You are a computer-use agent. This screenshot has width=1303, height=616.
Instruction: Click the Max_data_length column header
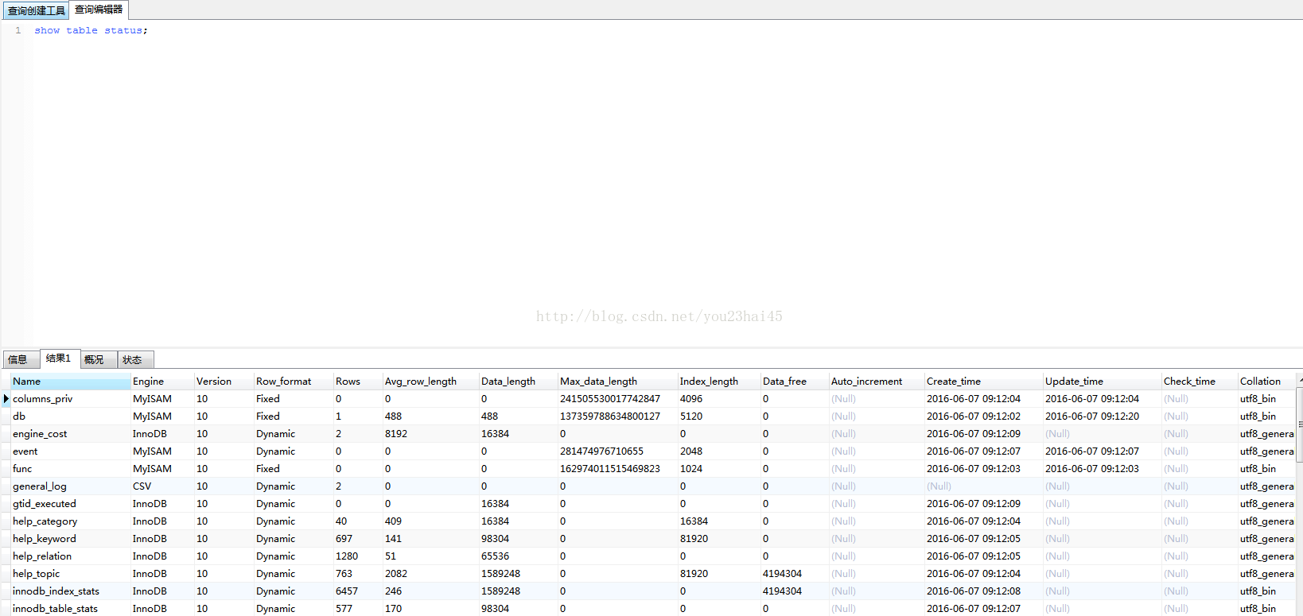tap(617, 382)
